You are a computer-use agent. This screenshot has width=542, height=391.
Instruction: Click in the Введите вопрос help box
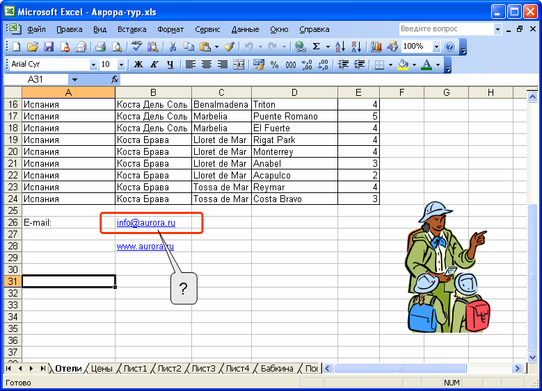(446, 29)
